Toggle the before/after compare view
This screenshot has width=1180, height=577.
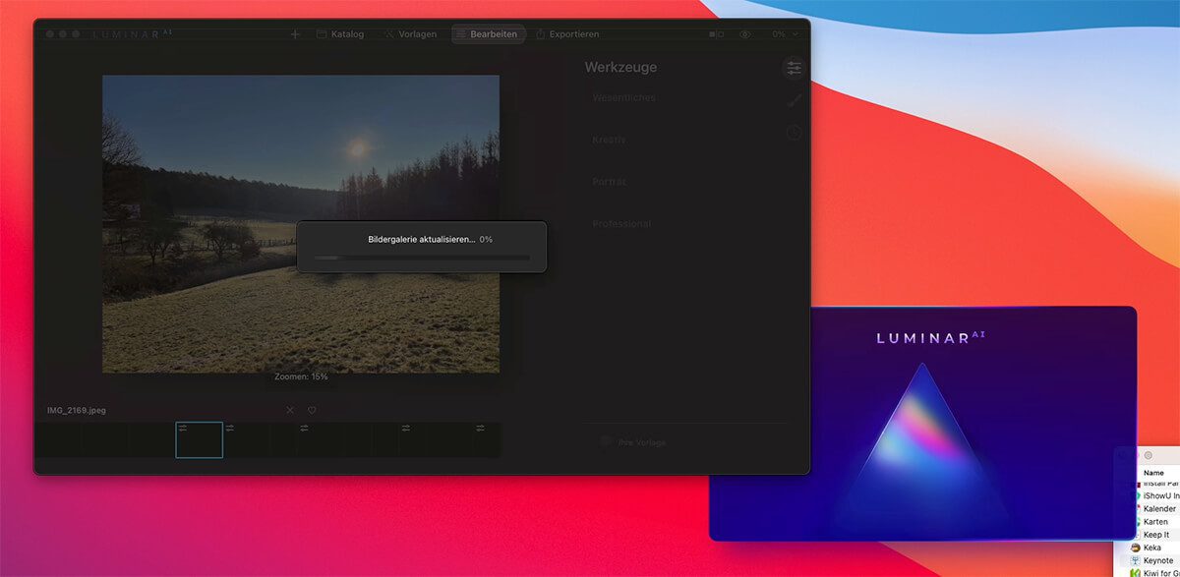click(x=716, y=33)
